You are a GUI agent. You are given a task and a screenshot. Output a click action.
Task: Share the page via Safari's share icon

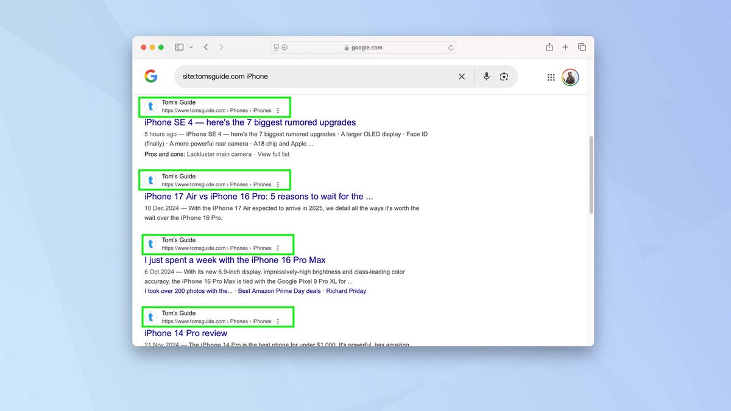pyautogui.click(x=549, y=46)
